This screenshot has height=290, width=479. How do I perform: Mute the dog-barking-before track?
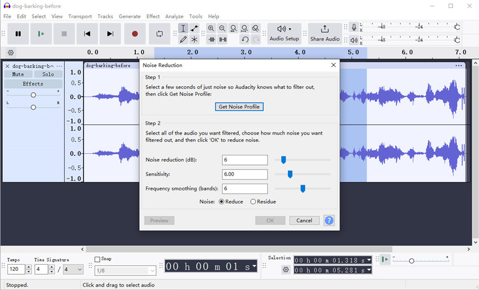pos(18,74)
